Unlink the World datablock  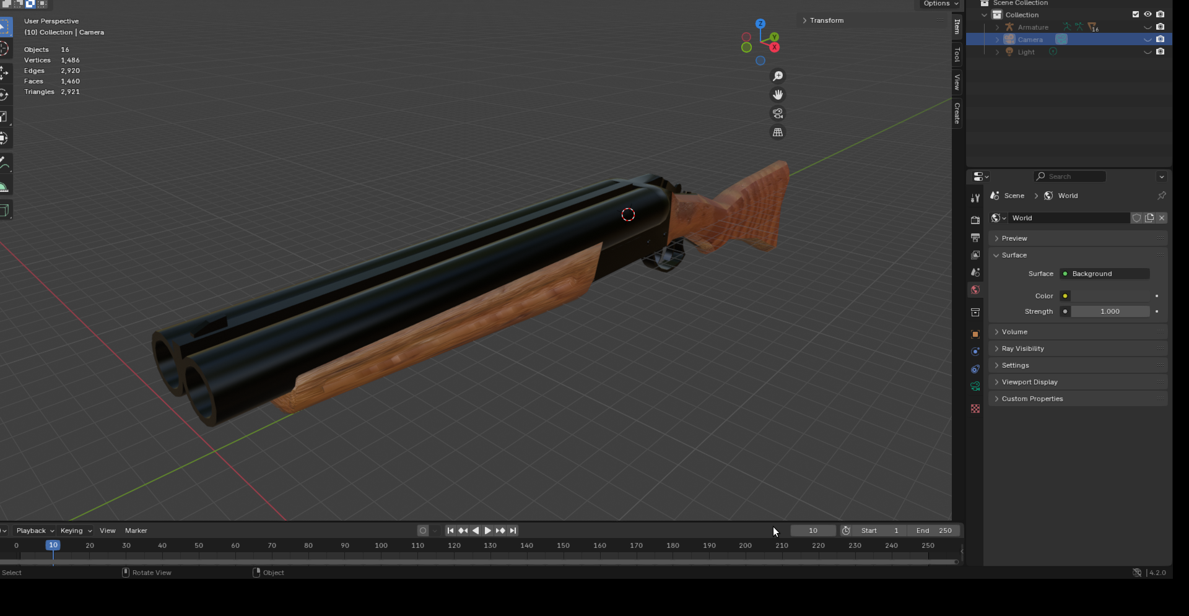[x=1162, y=218]
